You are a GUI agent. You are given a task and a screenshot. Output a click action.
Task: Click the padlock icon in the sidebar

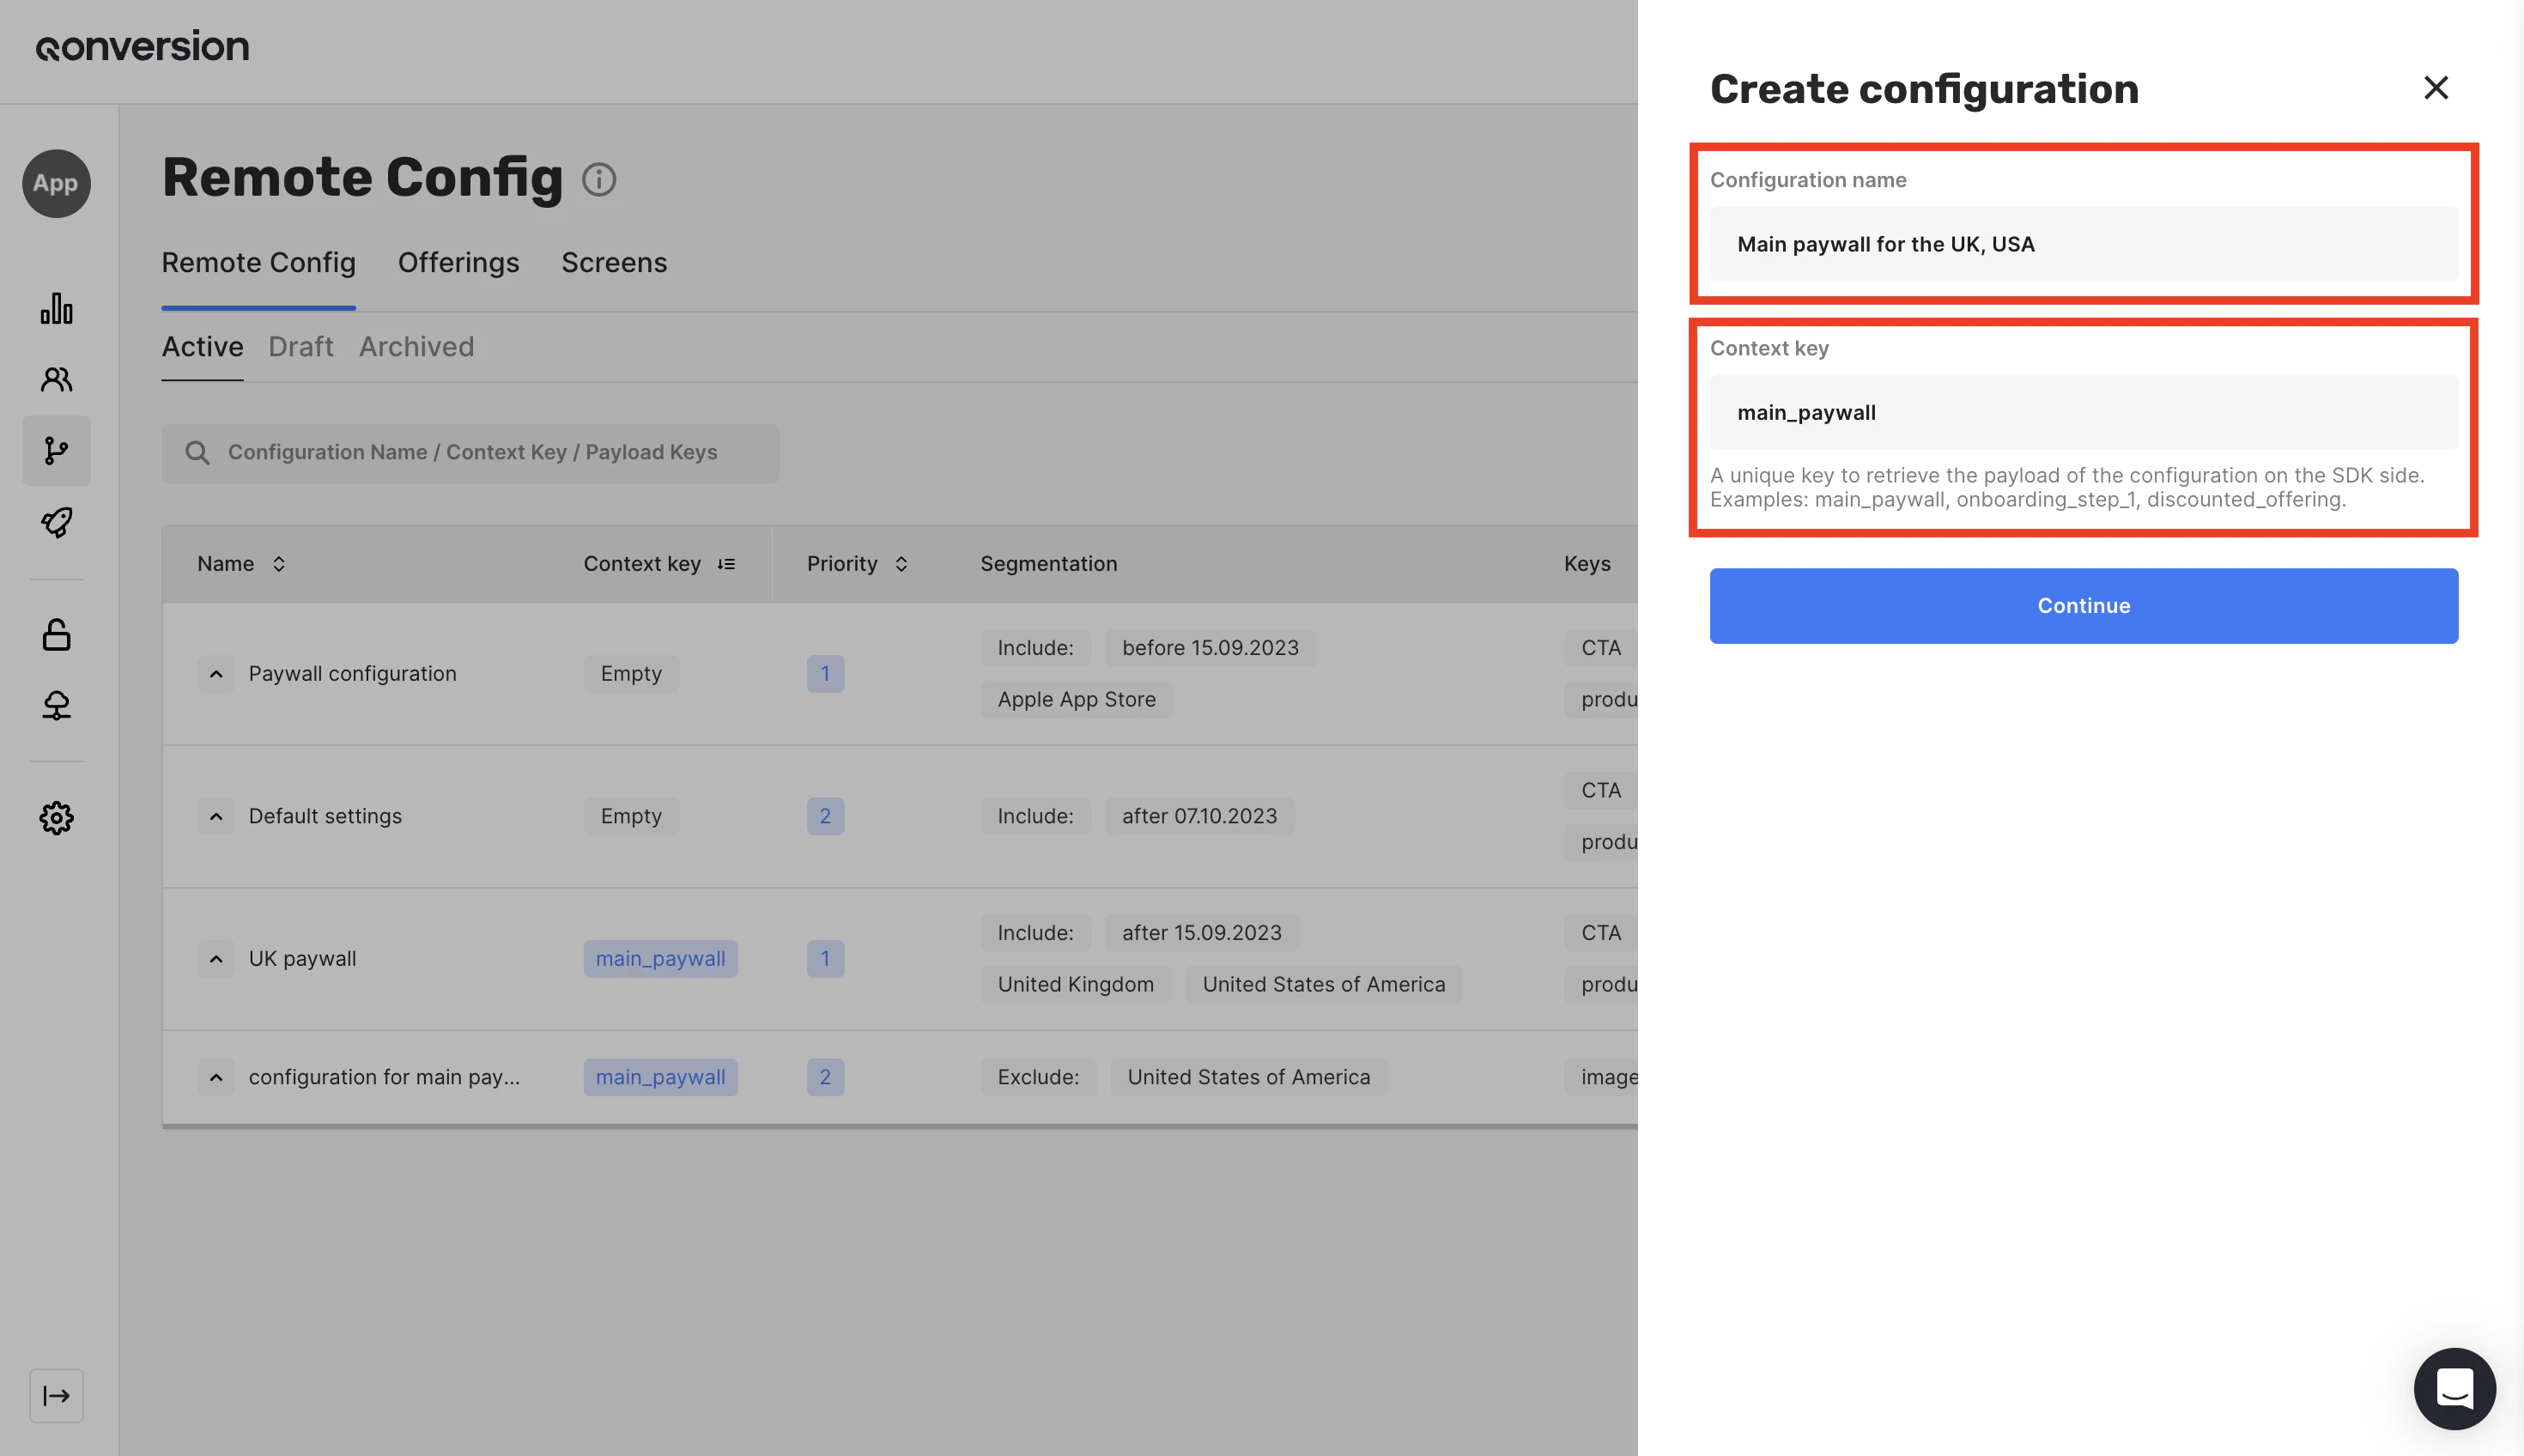(x=56, y=634)
